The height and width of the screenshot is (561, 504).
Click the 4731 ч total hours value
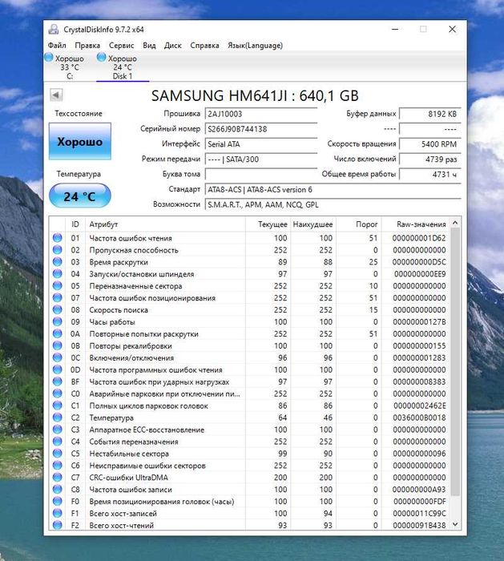[430, 174]
